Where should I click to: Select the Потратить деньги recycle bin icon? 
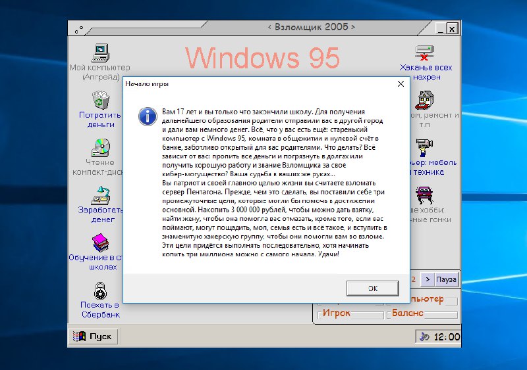(101, 100)
